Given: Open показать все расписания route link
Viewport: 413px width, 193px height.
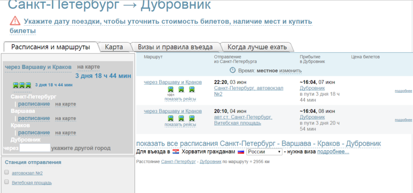Looking at the screenshot, I should pyautogui.click(x=258, y=144).
